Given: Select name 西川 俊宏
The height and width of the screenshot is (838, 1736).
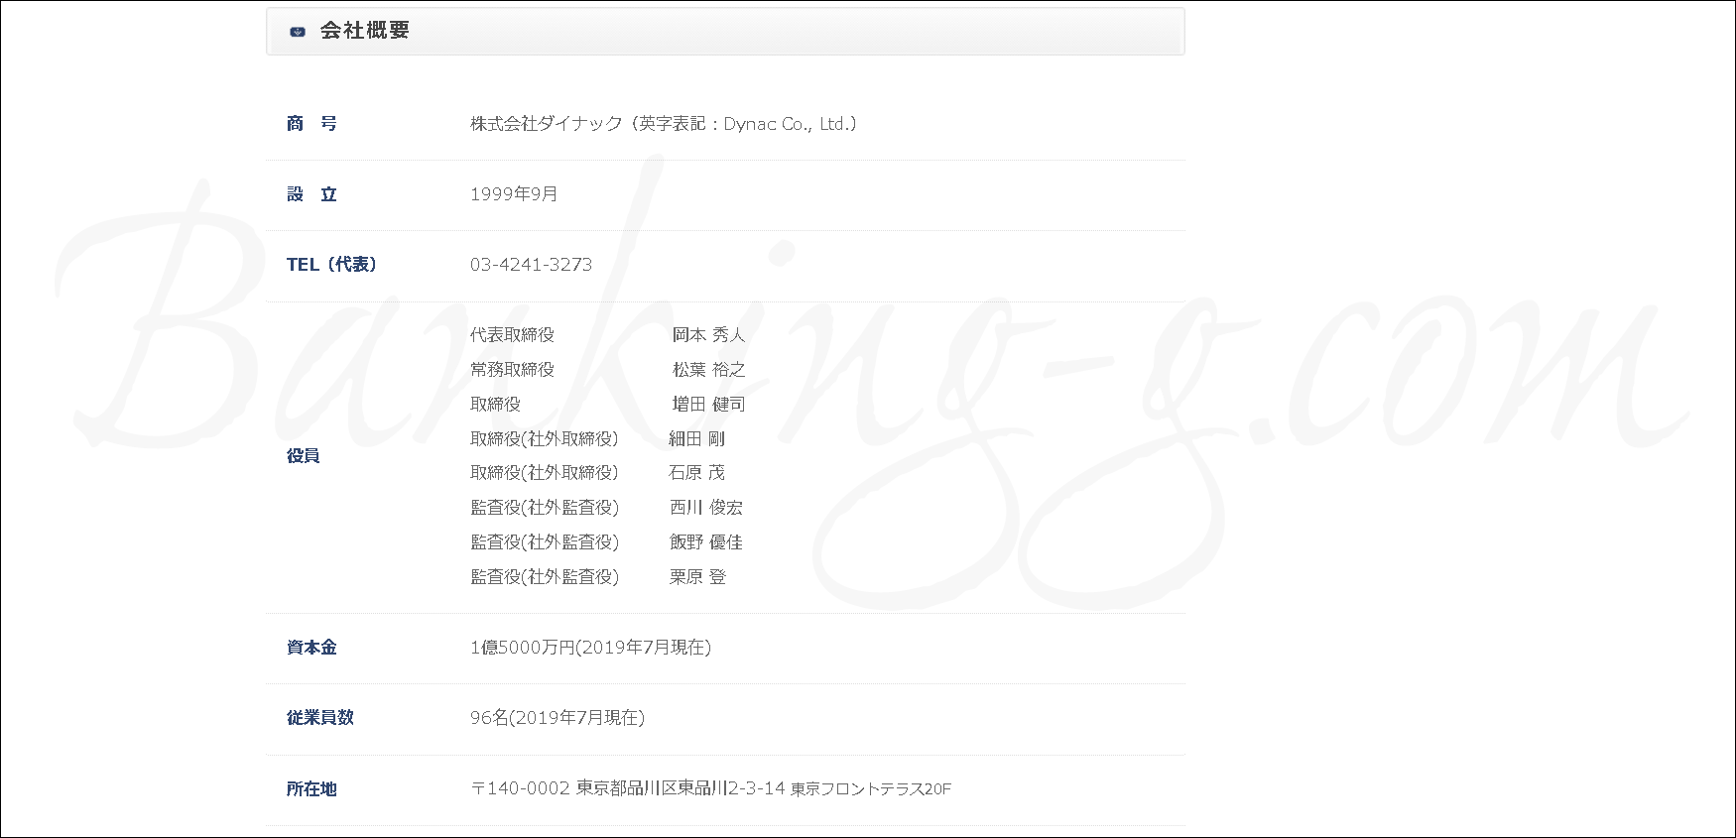Looking at the screenshot, I should click(x=705, y=508).
